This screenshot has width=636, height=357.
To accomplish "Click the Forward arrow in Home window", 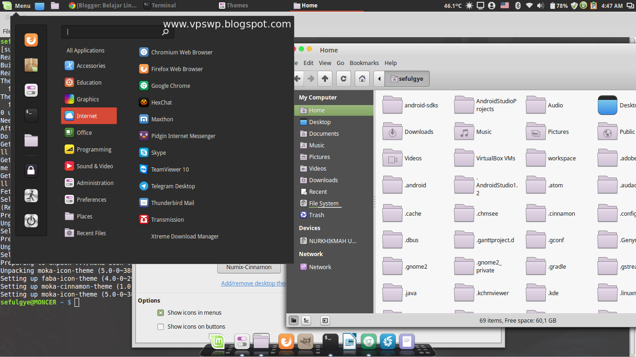I will click(311, 79).
